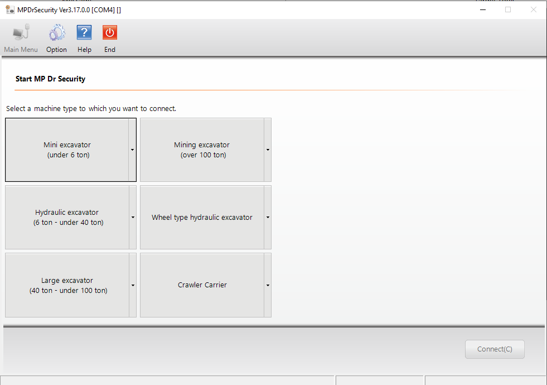Choose Wheel type hydraulic excavator
The image size is (547, 385).
coord(201,217)
